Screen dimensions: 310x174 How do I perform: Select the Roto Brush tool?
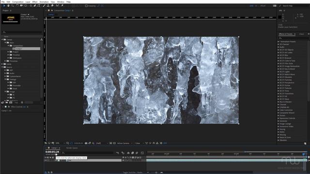pos(58,6)
